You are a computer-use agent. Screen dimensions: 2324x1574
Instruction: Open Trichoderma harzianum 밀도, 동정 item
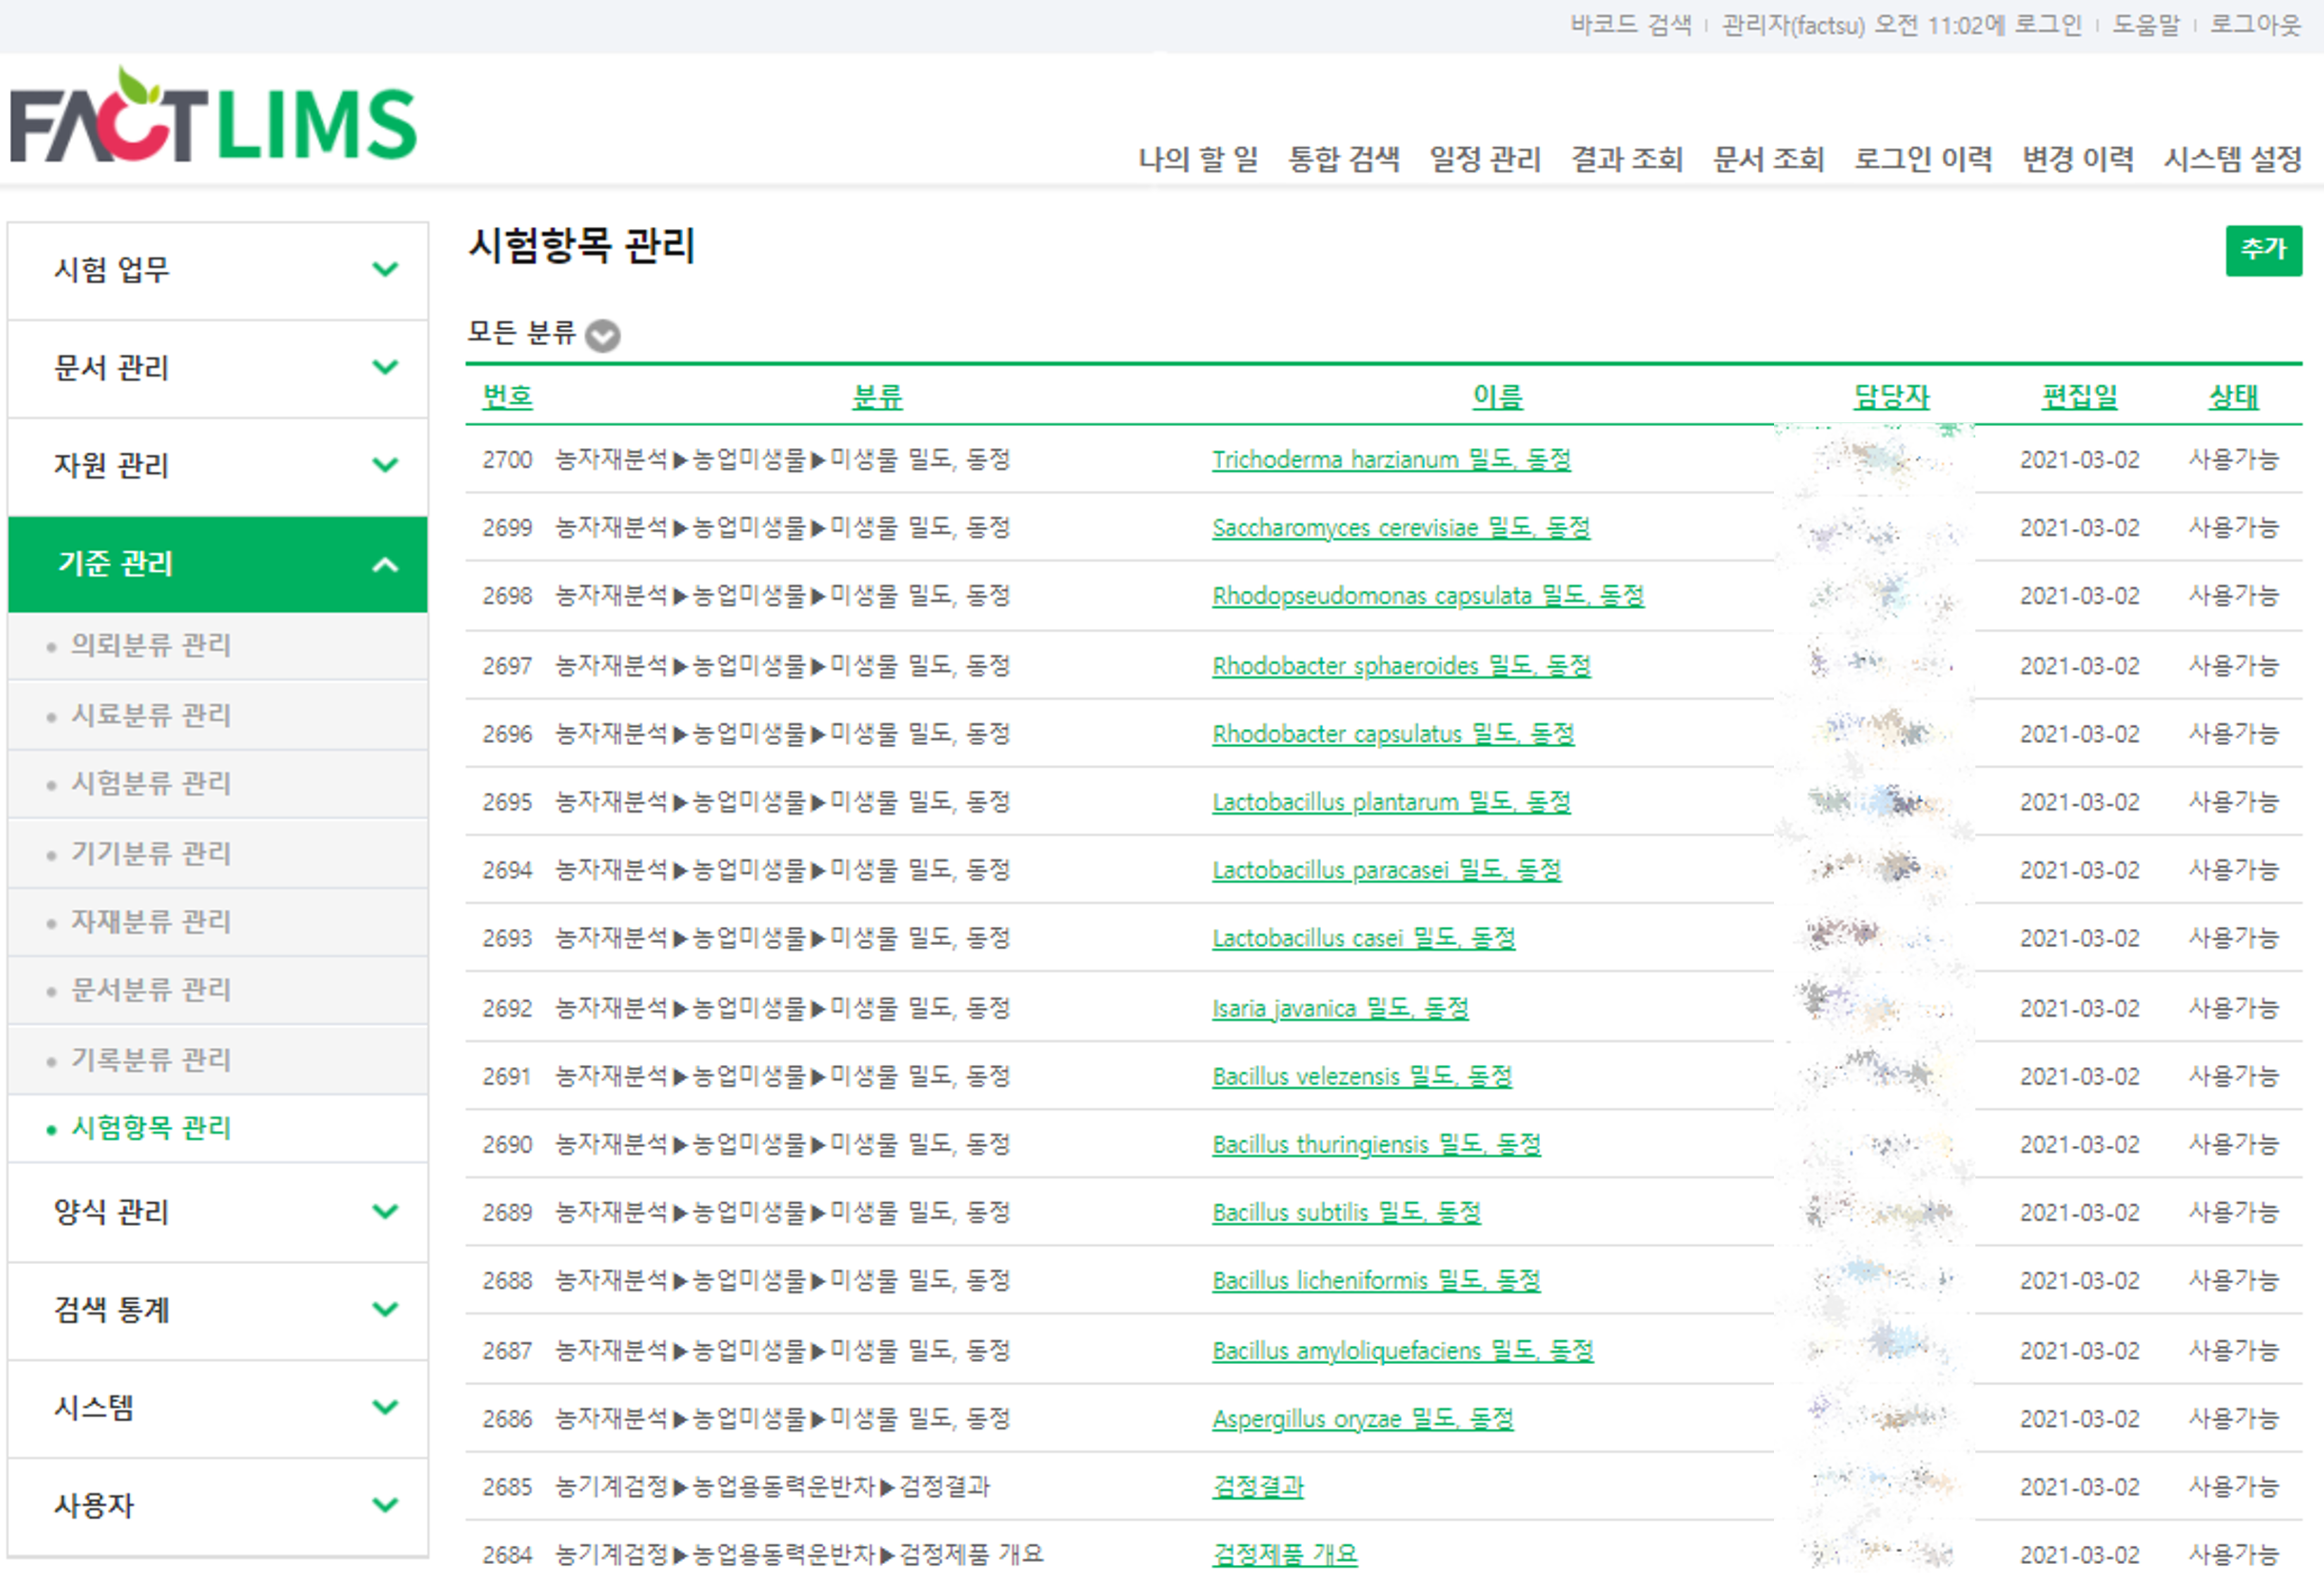click(x=1391, y=460)
